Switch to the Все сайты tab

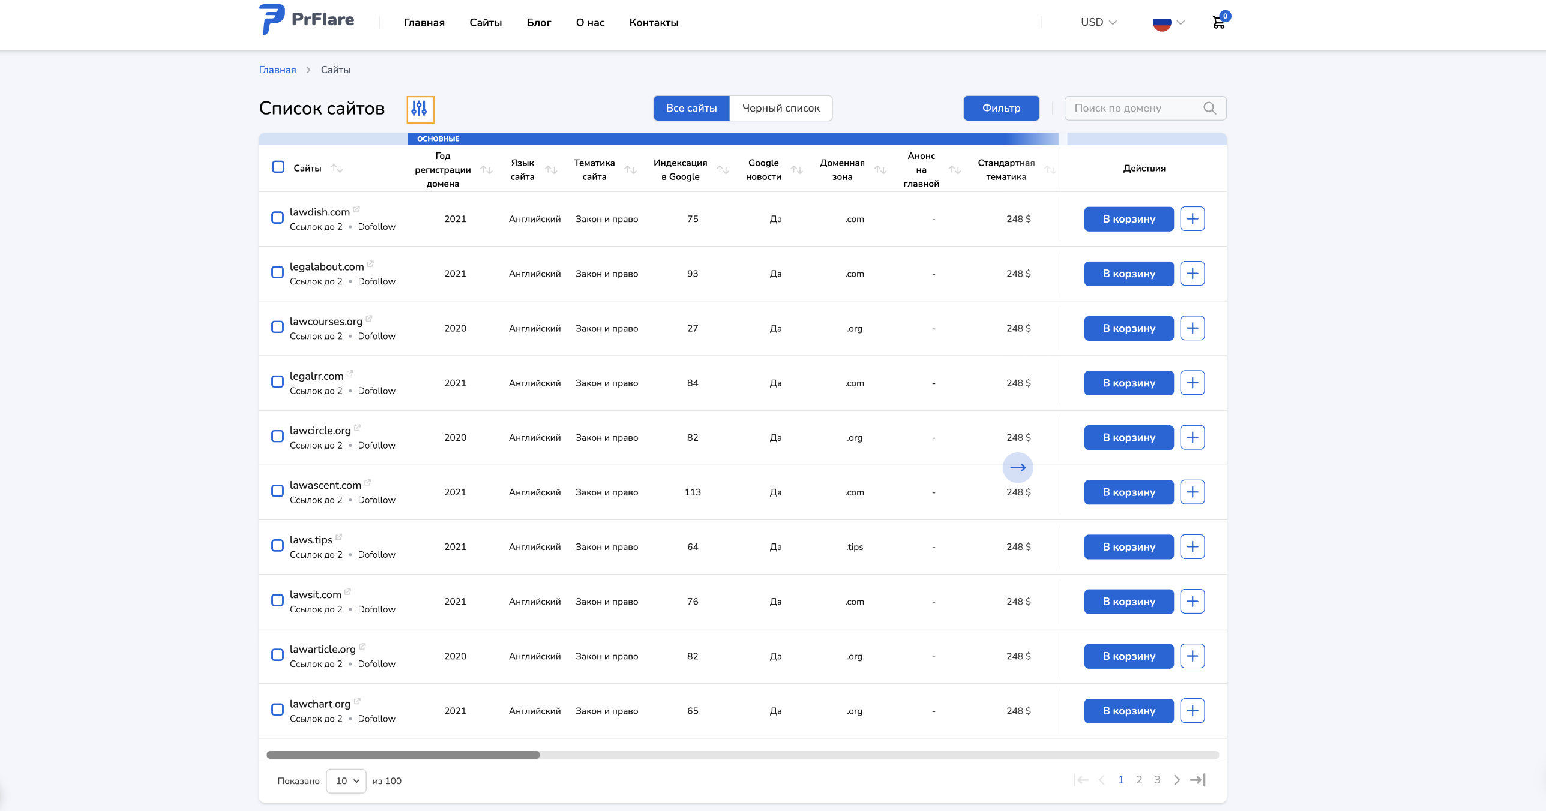[691, 108]
